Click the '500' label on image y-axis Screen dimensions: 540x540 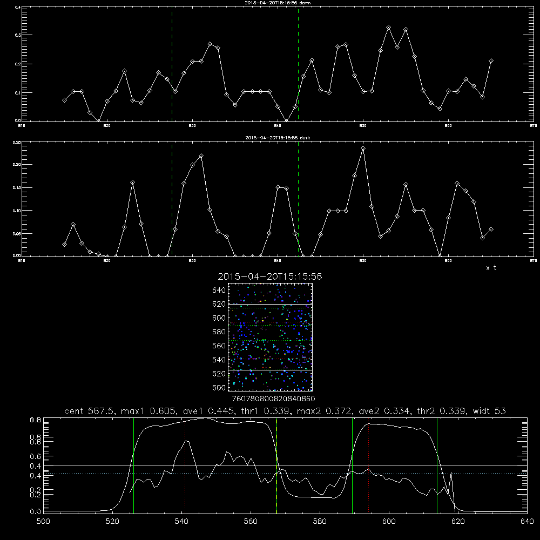[x=219, y=388]
